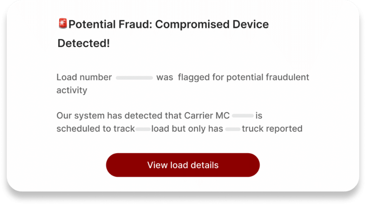This screenshot has width=366, height=205.
Task: Click the word 'is' after MC placeholder
Action: coord(259,116)
